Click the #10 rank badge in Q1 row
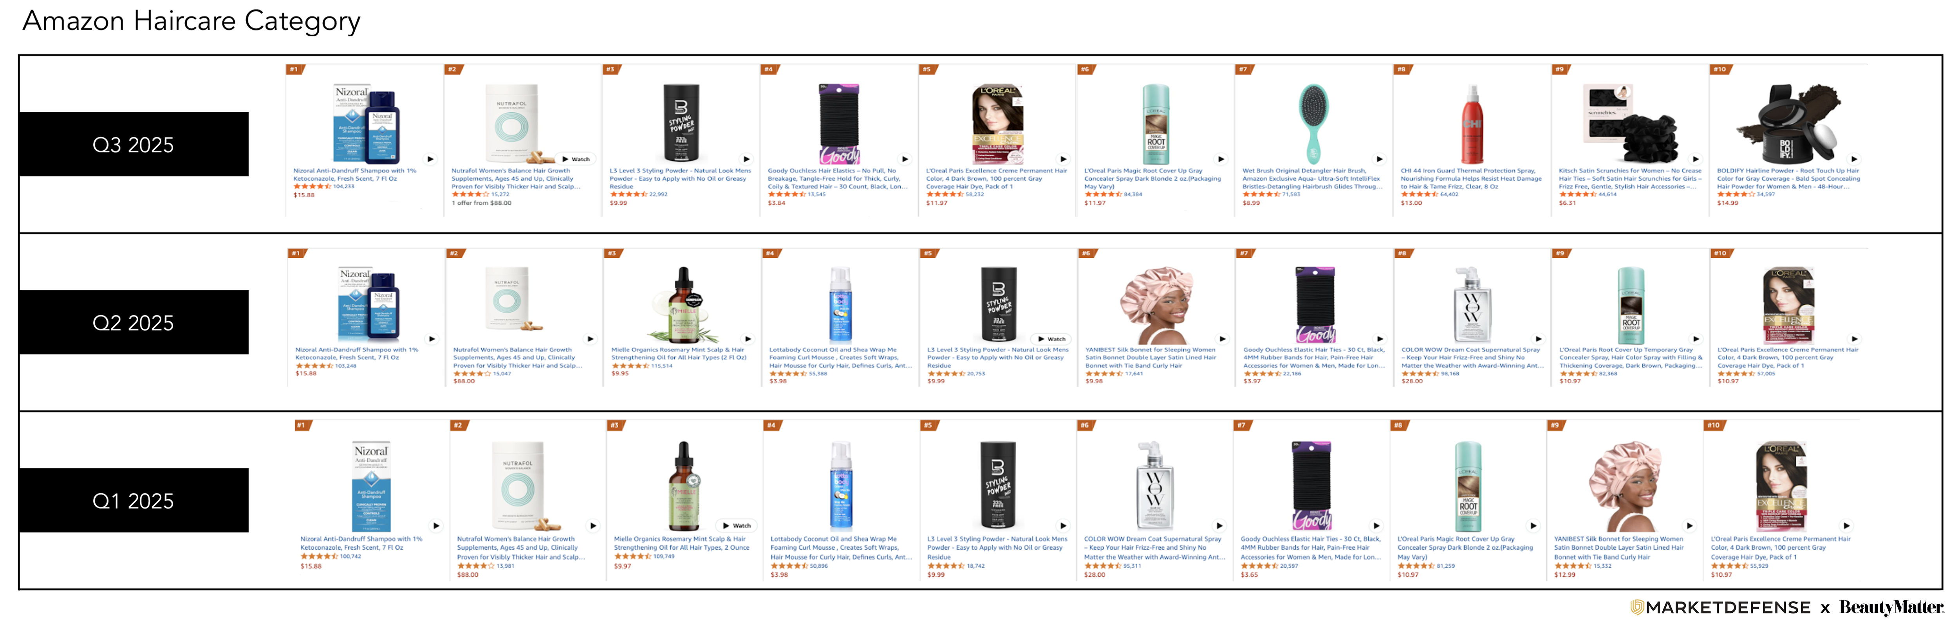This screenshot has height=626, width=1958. point(1714,425)
